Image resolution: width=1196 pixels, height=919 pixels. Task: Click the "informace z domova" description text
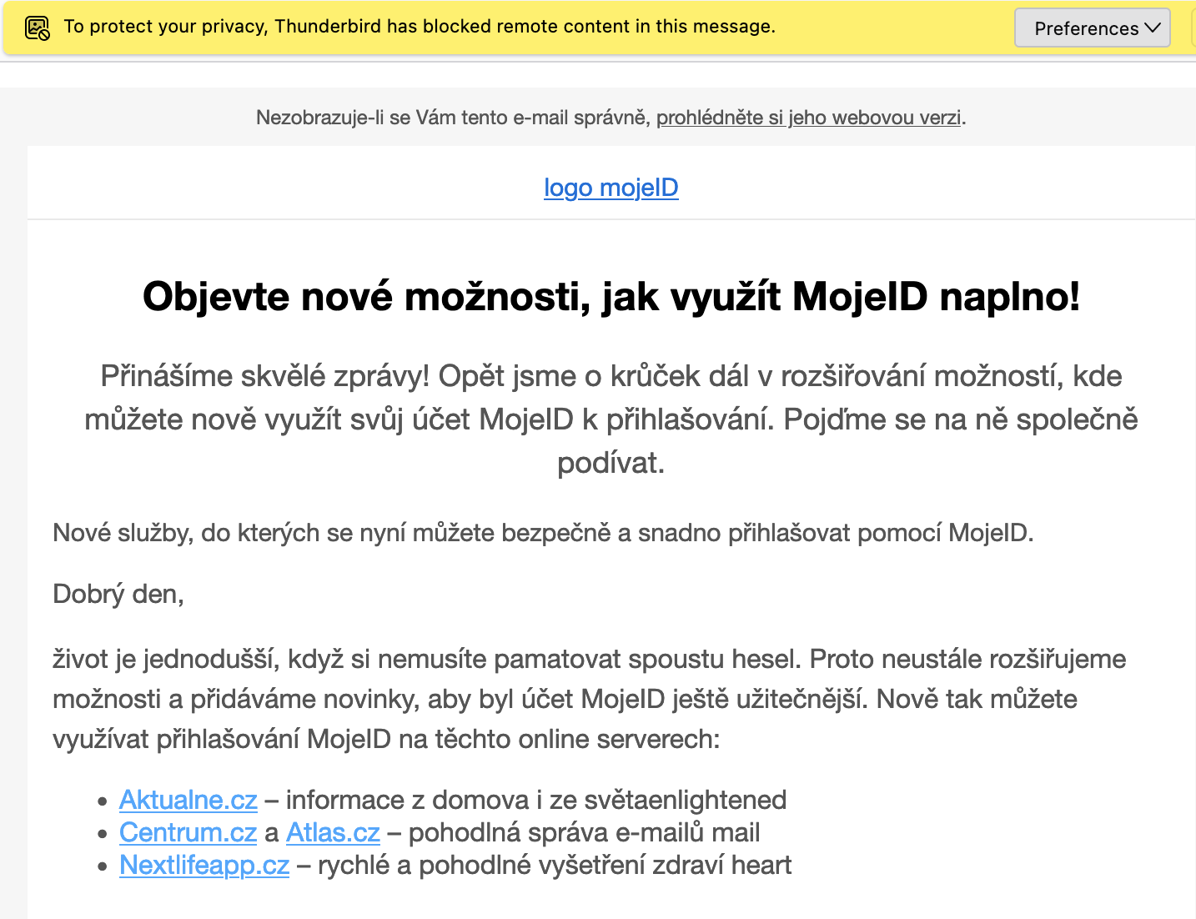pos(534,800)
